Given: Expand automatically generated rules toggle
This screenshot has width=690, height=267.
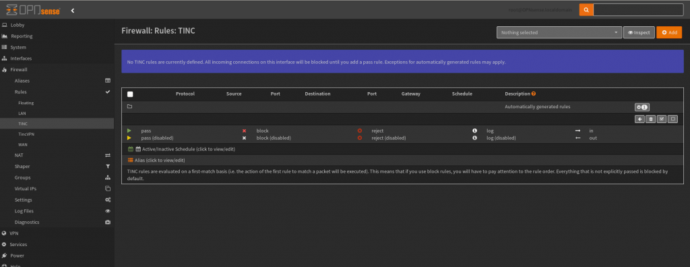Looking at the screenshot, I should click(x=642, y=107).
